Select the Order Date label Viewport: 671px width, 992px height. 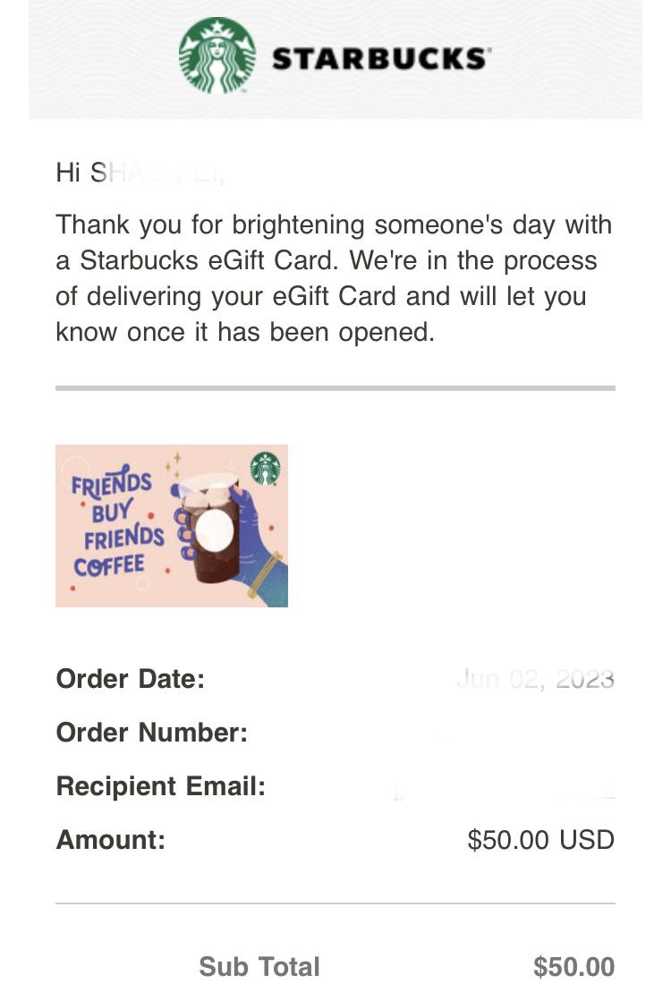click(x=131, y=679)
